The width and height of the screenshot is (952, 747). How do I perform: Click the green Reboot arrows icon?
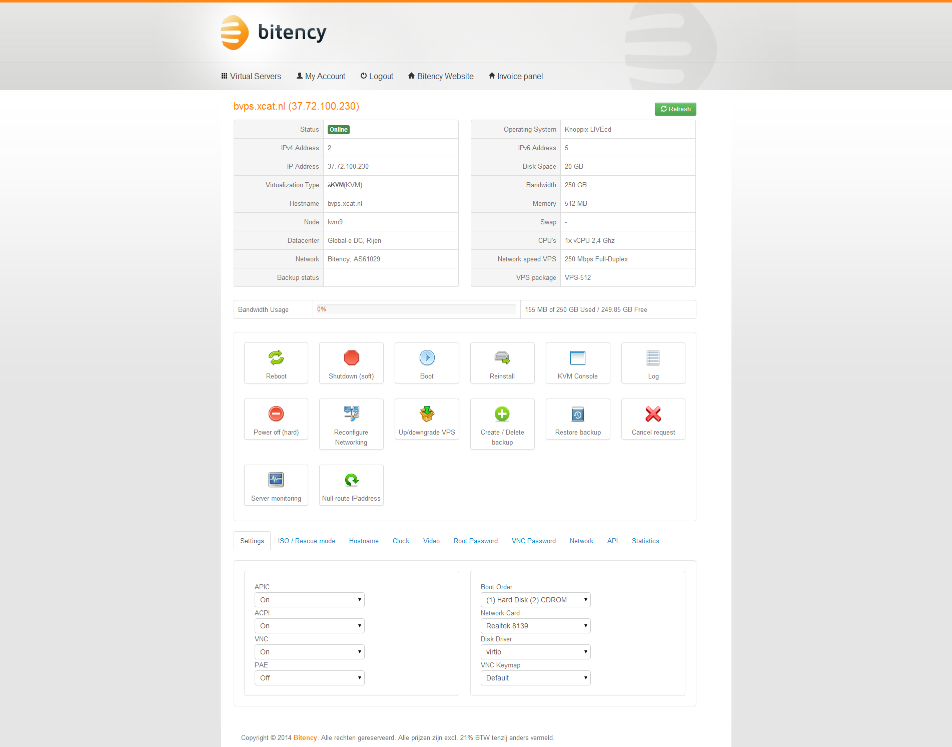(x=276, y=357)
